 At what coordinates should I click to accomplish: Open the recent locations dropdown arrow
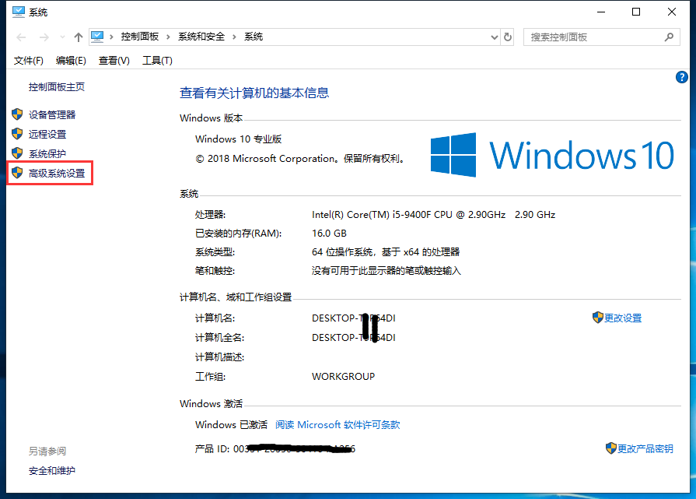(62, 37)
